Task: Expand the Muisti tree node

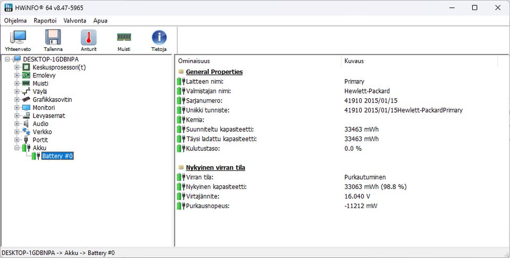Action: point(17,83)
